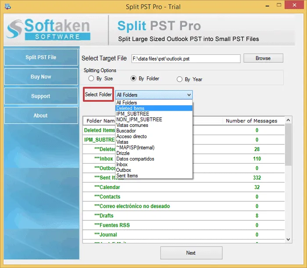The height and width of the screenshot is (268, 307).
Task: Choose Sent Items in the dropdown list
Action: pos(154,175)
